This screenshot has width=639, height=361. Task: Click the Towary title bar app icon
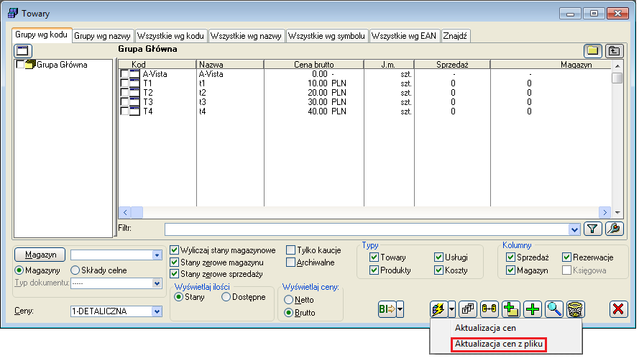click(13, 13)
